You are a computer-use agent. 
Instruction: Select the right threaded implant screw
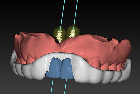[73, 33]
